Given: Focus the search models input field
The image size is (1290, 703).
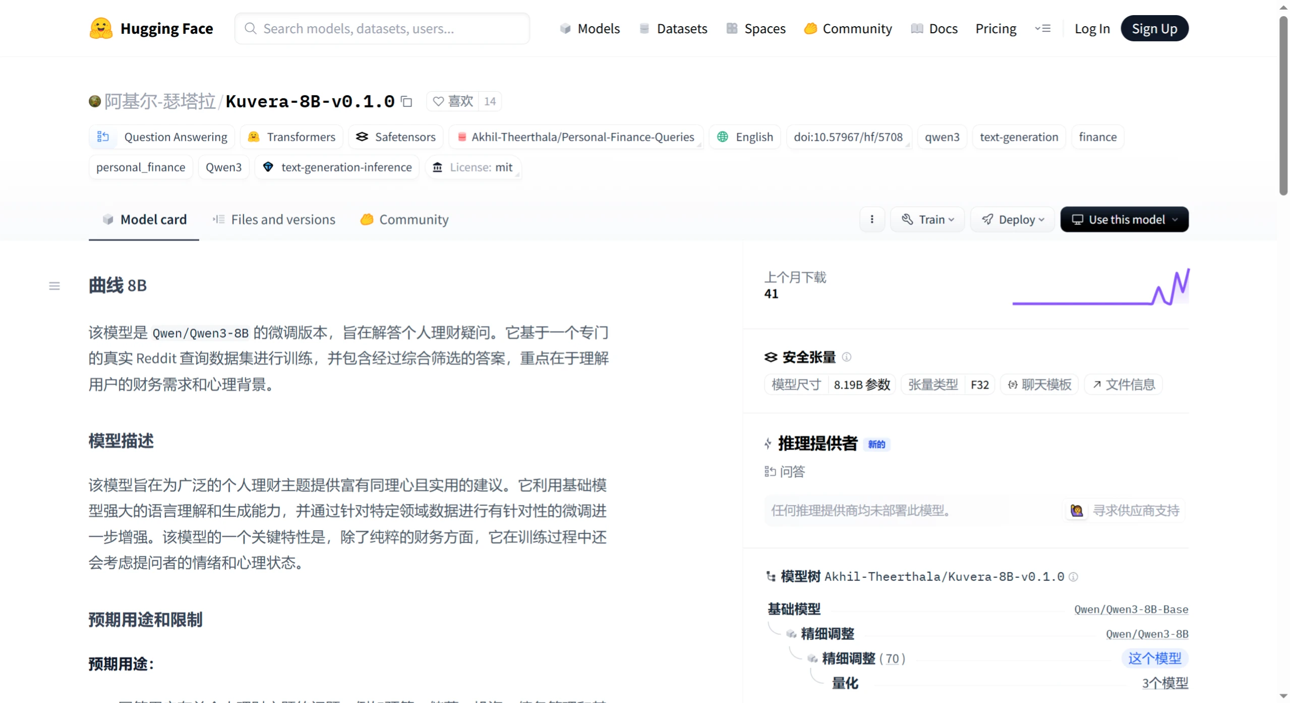Looking at the screenshot, I should (x=382, y=28).
